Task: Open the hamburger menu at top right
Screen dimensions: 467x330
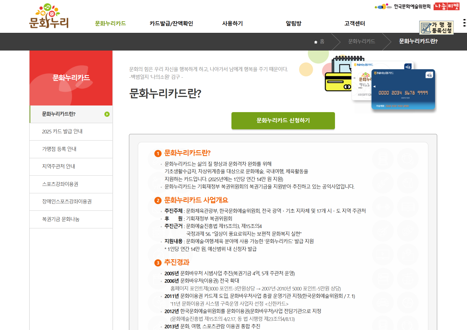Action: click(x=465, y=23)
